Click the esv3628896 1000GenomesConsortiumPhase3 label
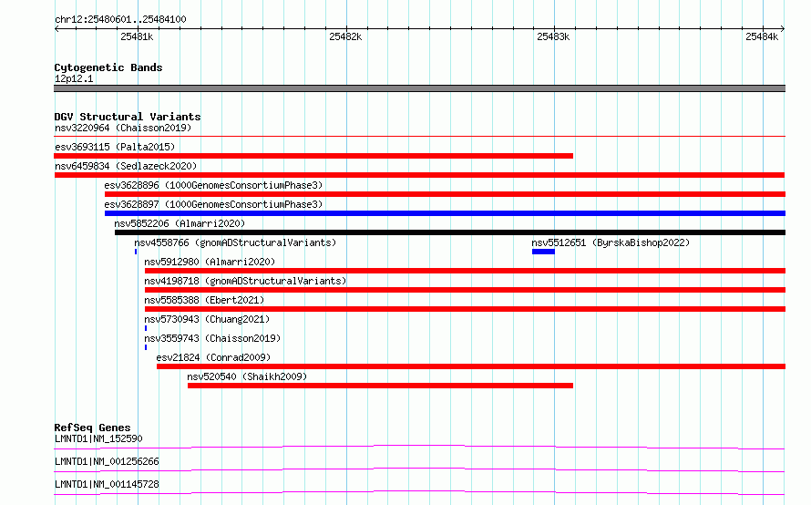 pos(213,185)
